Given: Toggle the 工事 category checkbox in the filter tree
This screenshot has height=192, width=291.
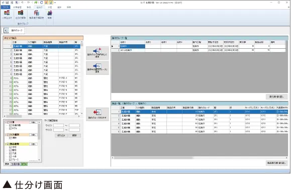Looking at the screenshot, I should tap(8, 122).
